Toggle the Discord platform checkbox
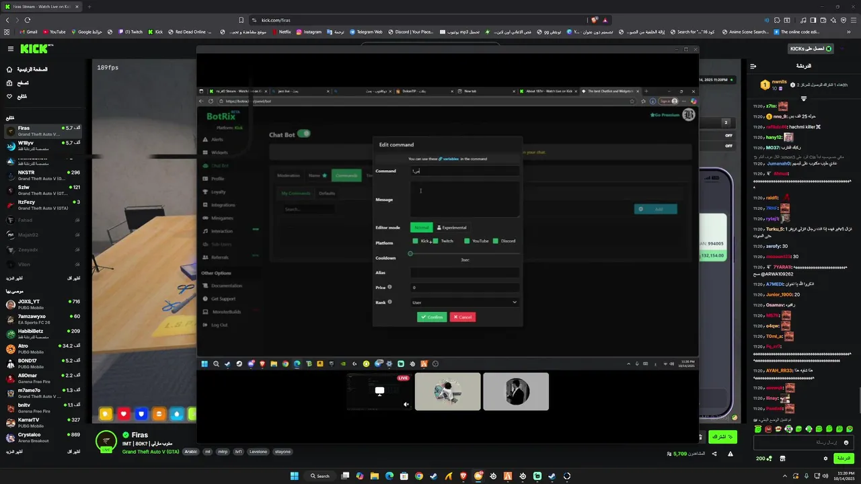861x484 pixels. [x=496, y=241]
